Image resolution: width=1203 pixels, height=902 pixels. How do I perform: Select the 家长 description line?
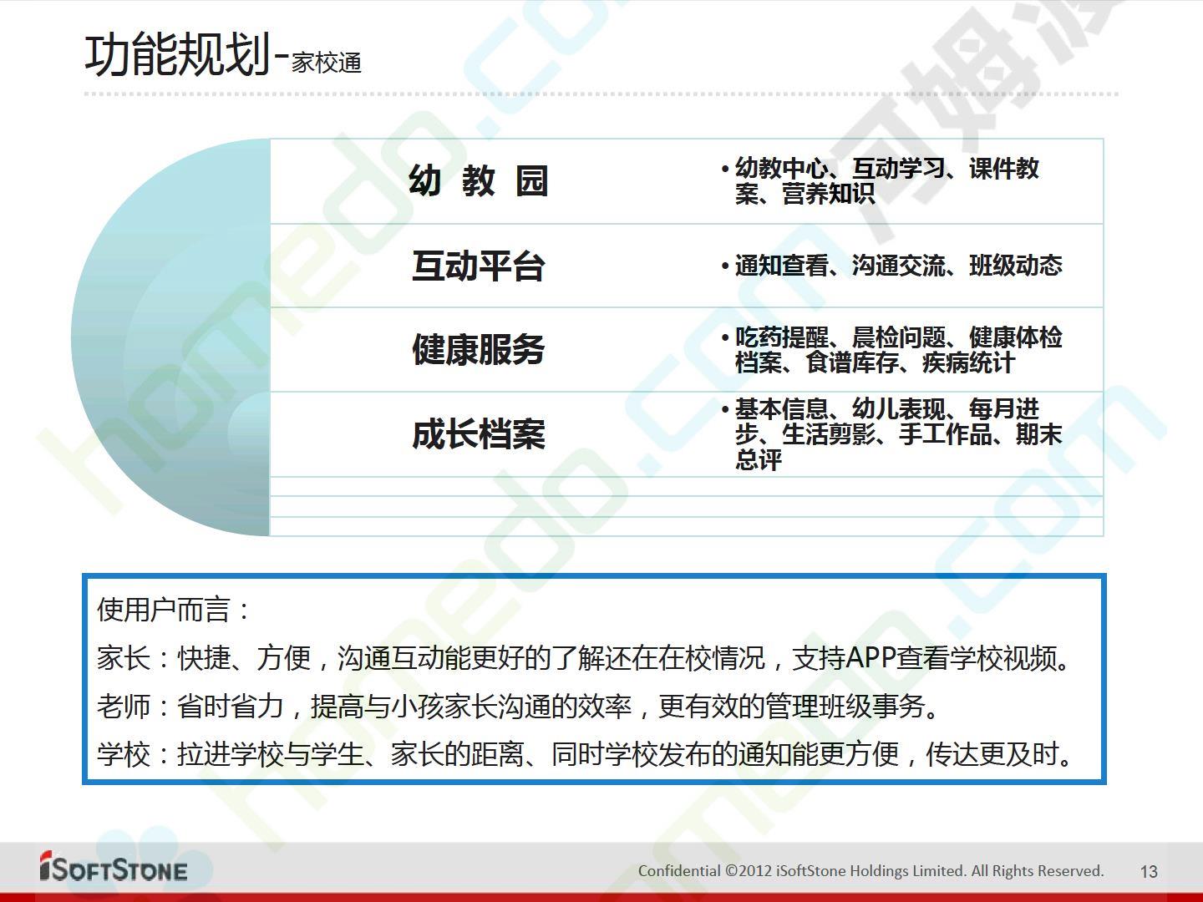coord(585,658)
